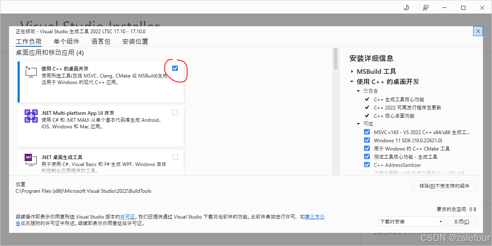Click the C++ 核心桌面功能 item
Viewport: 492px width, 246px height.
pos(394,116)
